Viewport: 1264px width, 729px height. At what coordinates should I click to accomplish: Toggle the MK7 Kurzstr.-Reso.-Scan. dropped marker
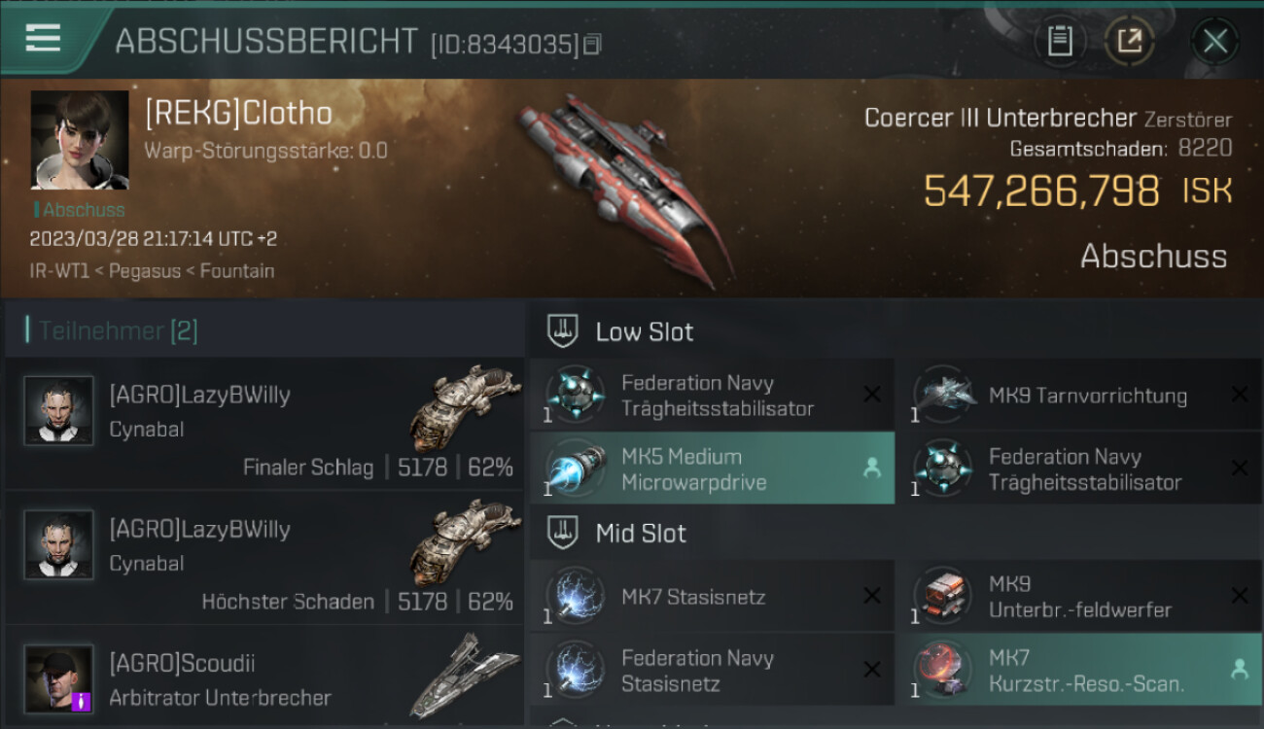(1240, 669)
